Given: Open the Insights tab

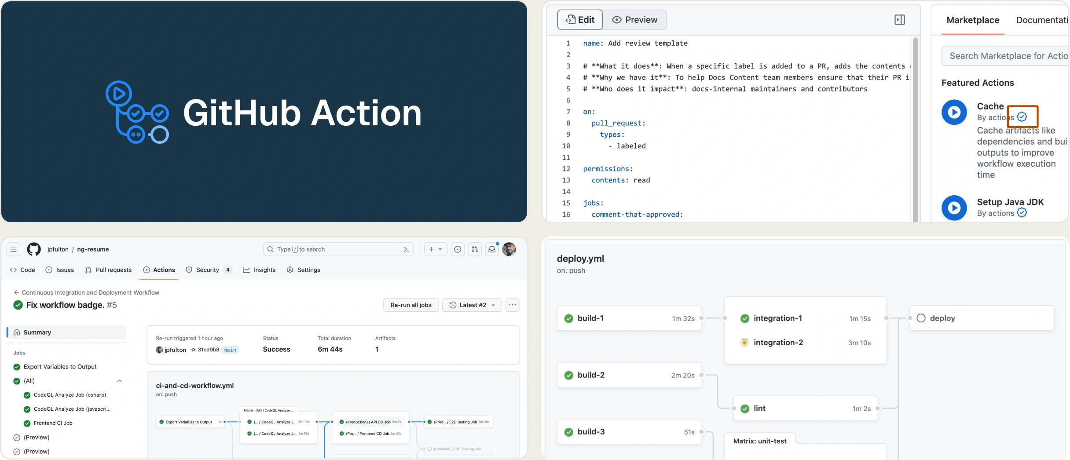Looking at the screenshot, I should pyautogui.click(x=259, y=270).
